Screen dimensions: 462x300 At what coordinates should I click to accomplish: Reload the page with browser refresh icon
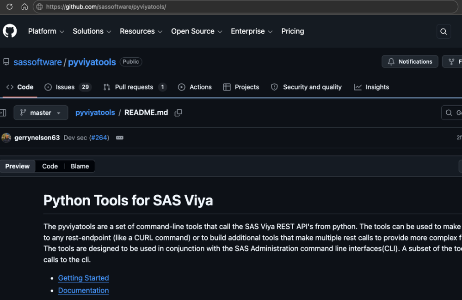(9, 6)
